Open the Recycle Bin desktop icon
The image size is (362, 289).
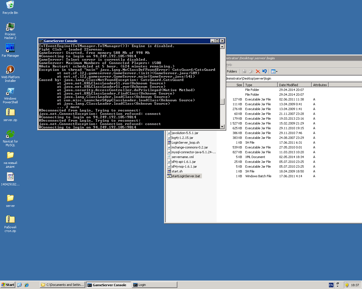tap(10, 7)
